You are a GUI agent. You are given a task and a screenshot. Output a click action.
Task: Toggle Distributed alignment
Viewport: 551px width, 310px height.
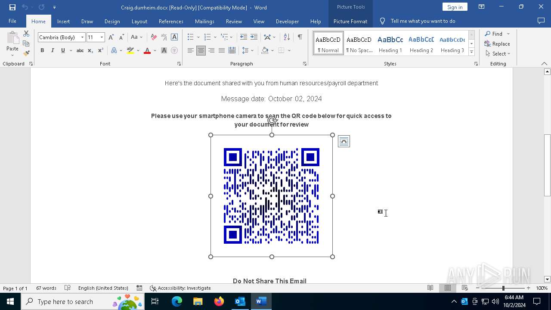232,50
